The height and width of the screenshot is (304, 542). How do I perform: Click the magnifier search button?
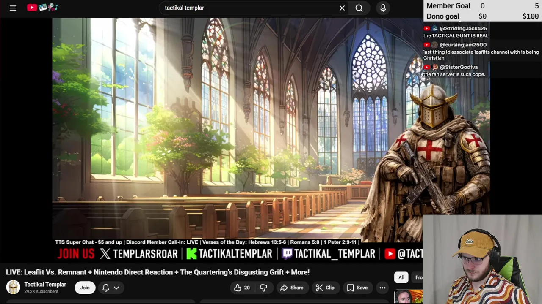coord(359,8)
